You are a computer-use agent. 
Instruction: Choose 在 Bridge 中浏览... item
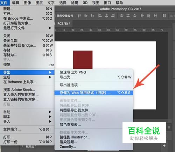[27, 18]
